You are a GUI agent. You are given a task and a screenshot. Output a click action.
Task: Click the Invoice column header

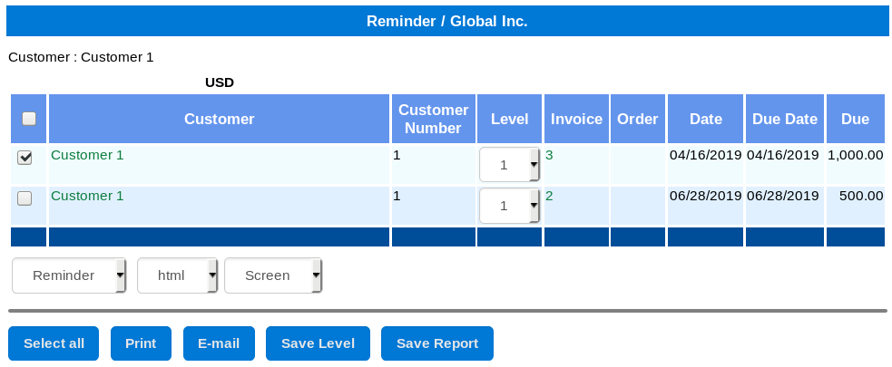pyautogui.click(x=576, y=119)
